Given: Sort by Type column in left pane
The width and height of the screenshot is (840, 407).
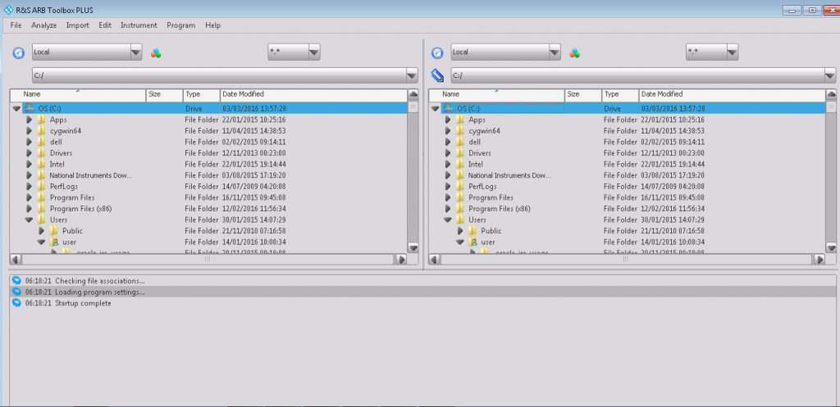Looking at the screenshot, I should pos(202,95).
